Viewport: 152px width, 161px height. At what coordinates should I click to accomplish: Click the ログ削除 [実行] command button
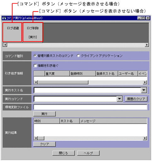point(33,32)
